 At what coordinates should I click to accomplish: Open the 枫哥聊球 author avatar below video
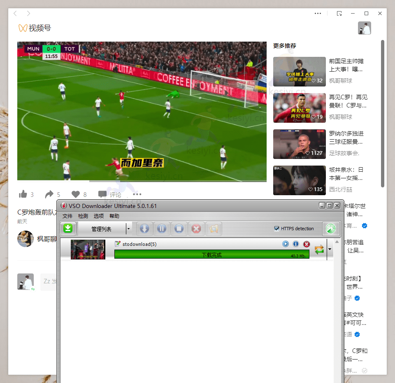click(26, 239)
